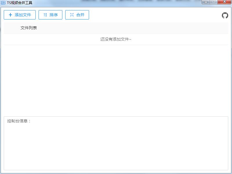
Task: Click the TS视频合并工具 window title text
Action: pyautogui.click(x=19, y=3)
